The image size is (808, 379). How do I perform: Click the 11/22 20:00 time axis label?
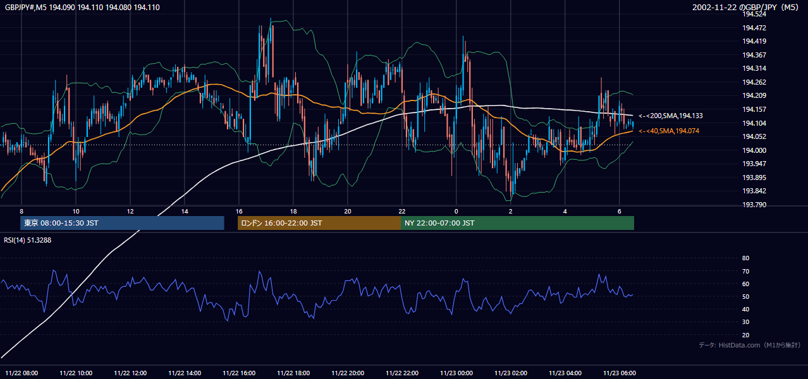pos(348,373)
